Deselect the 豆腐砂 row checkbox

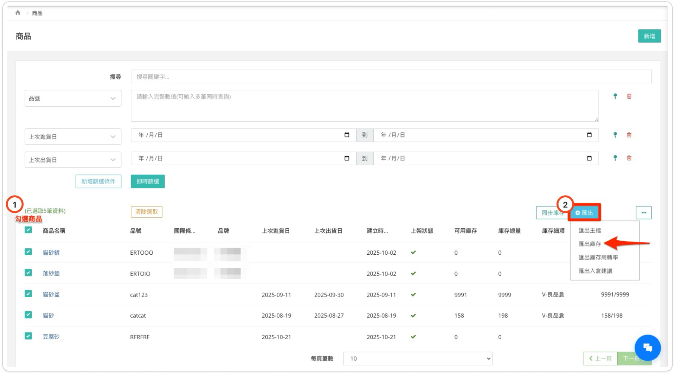(x=28, y=336)
